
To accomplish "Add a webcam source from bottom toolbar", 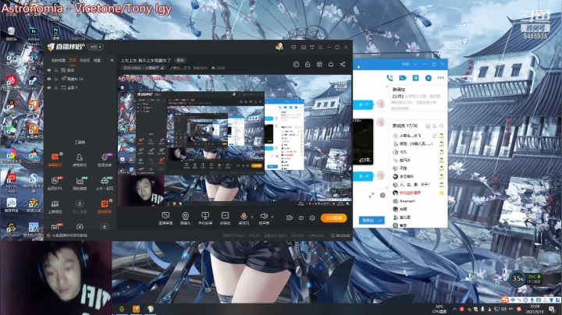I will click(x=185, y=218).
